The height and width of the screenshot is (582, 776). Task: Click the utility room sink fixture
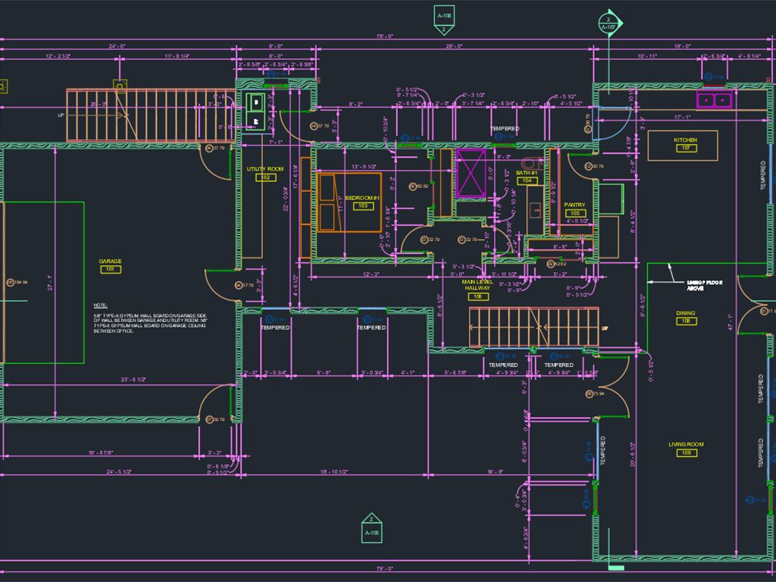[257, 110]
